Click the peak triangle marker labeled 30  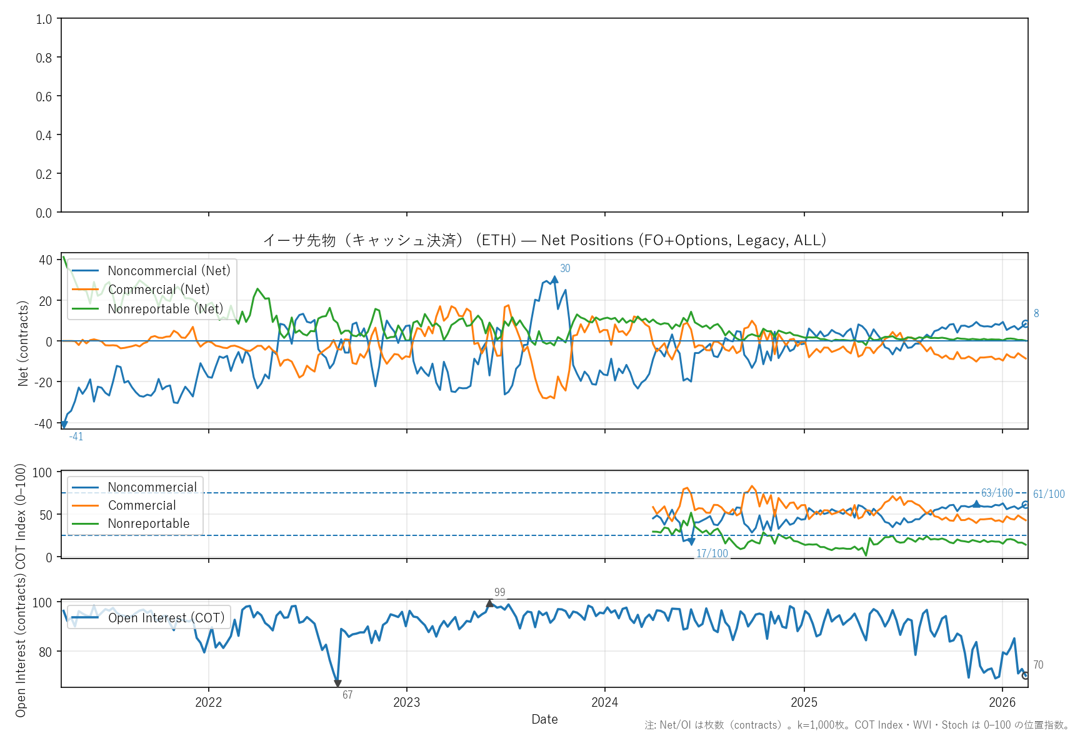554,280
